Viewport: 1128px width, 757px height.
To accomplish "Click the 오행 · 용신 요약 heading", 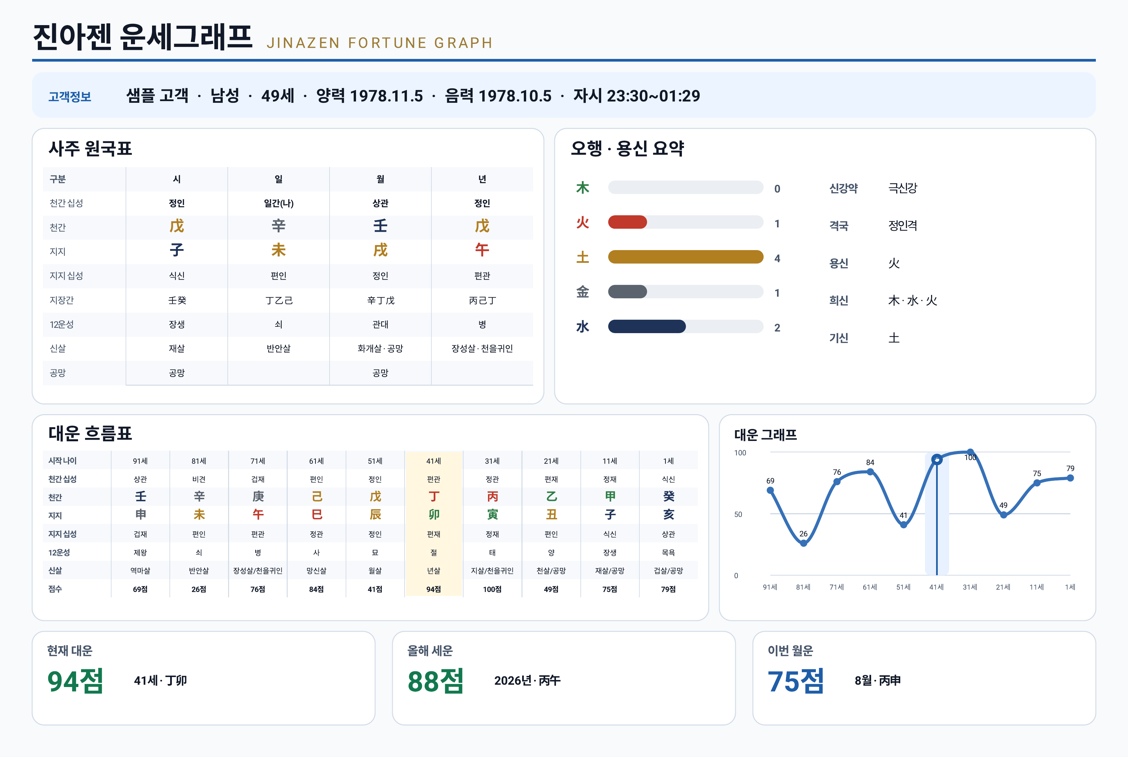I will (x=627, y=148).
